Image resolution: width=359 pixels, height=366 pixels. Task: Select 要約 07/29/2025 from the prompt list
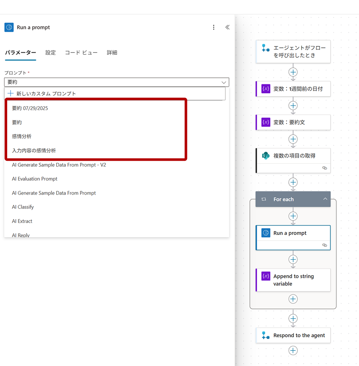[30, 108]
